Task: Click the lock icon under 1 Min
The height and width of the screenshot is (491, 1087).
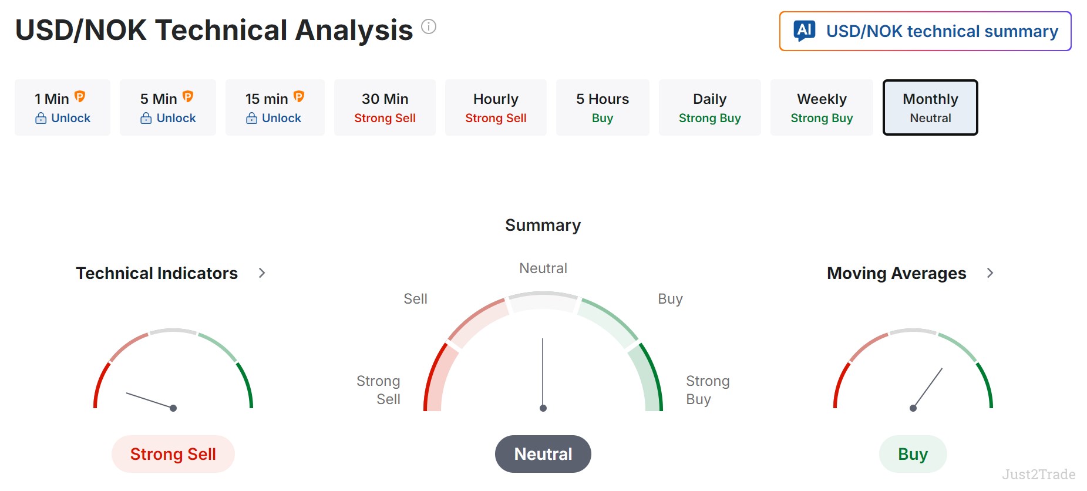Action: coord(41,118)
